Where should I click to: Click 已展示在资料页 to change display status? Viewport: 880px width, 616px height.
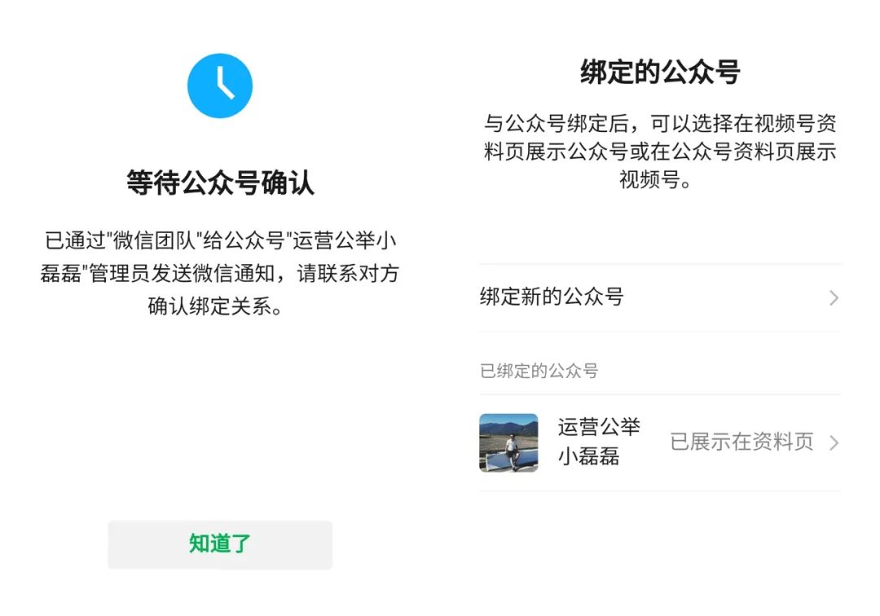pos(740,442)
